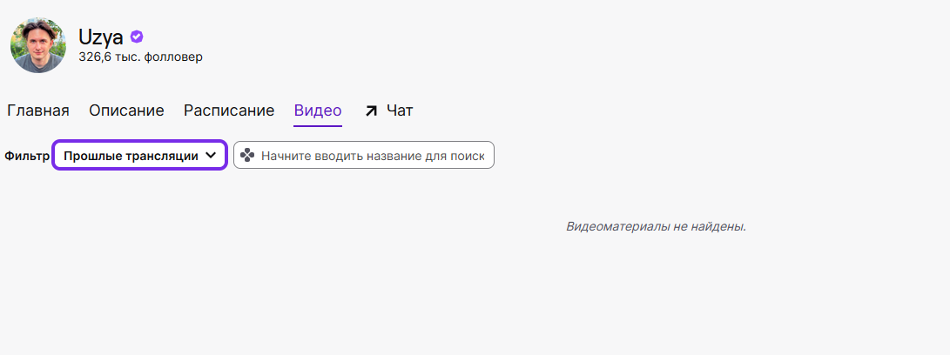The height and width of the screenshot is (355, 950).
Task: Open the Прошлые трансляции filter dropdown
Action: pos(140,156)
